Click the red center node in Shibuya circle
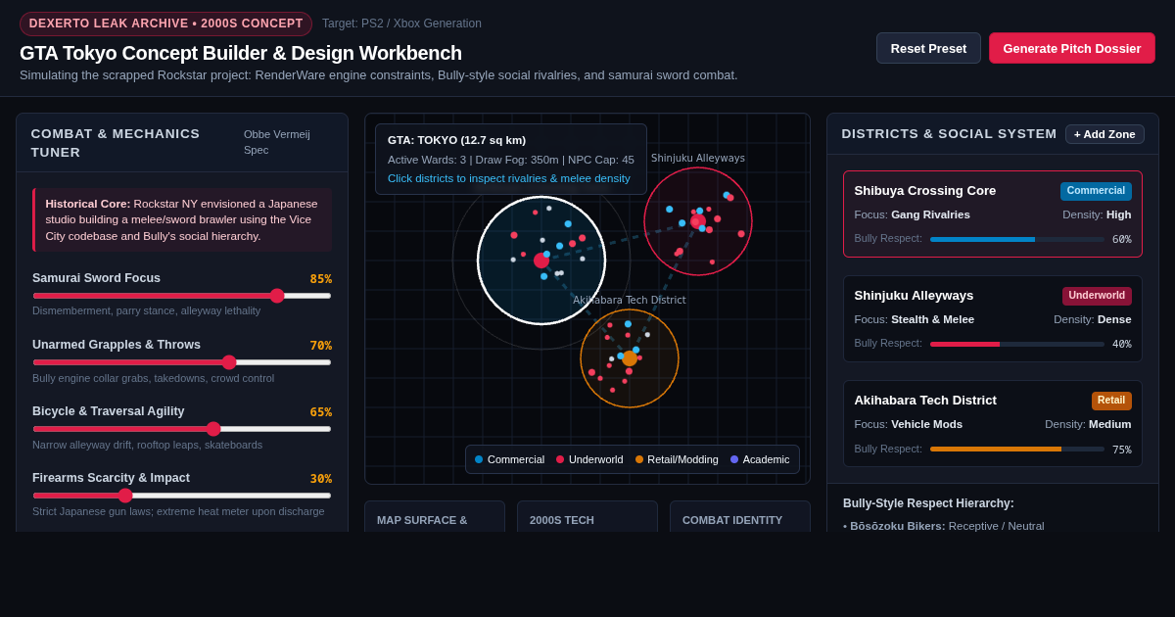Image resolution: width=1175 pixels, height=617 pixels. (541, 261)
